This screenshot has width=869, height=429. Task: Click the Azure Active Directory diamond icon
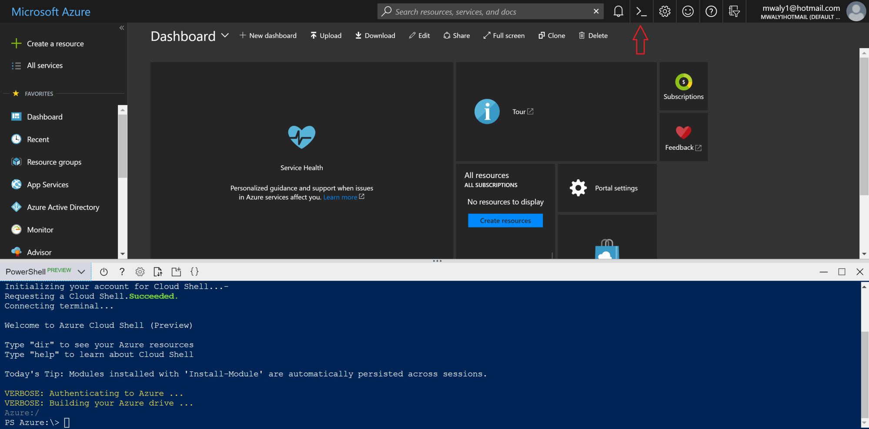click(17, 207)
